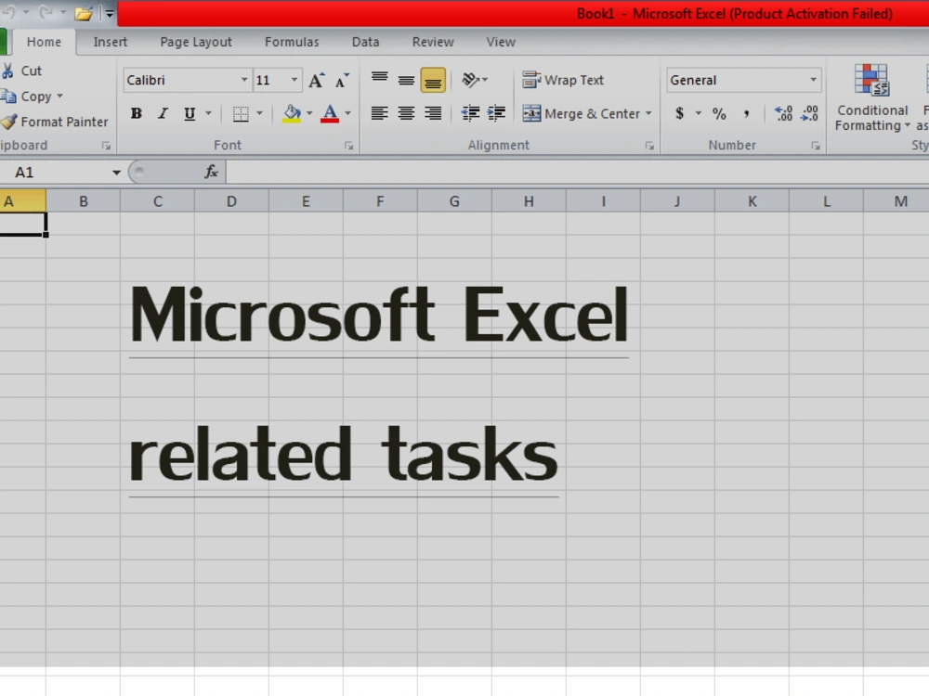The width and height of the screenshot is (929, 696).
Task: Select column K header
Action: point(752,201)
